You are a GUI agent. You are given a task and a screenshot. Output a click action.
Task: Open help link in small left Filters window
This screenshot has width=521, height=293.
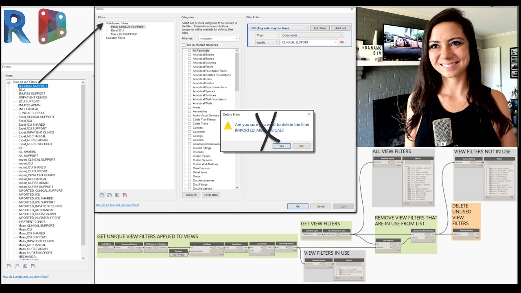coord(26,277)
